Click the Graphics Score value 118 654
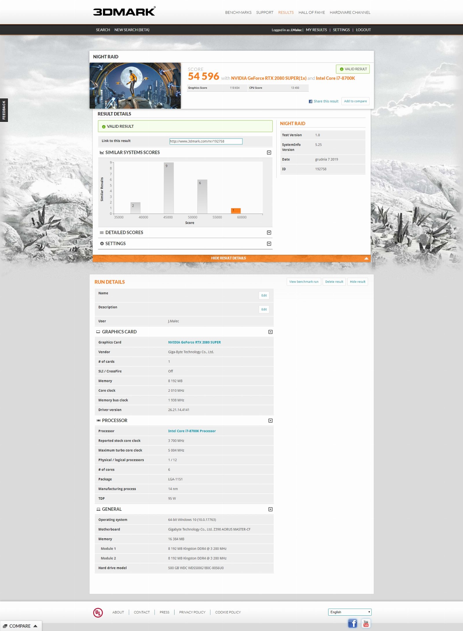Image resolution: width=463 pixels, height=631 pixels. (x=235, y=88)
